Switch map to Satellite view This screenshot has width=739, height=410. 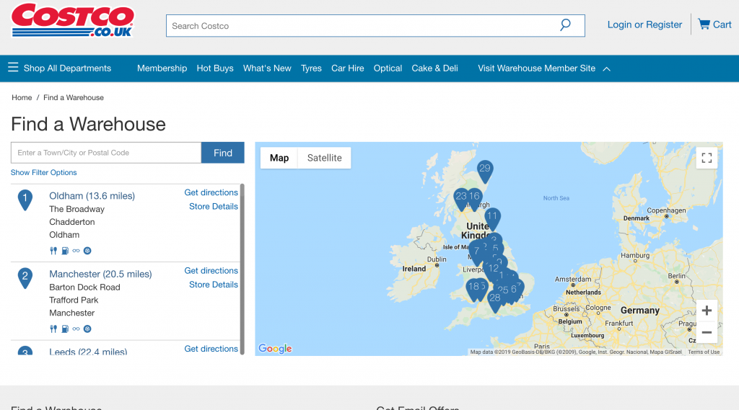(x=324, y=158)
